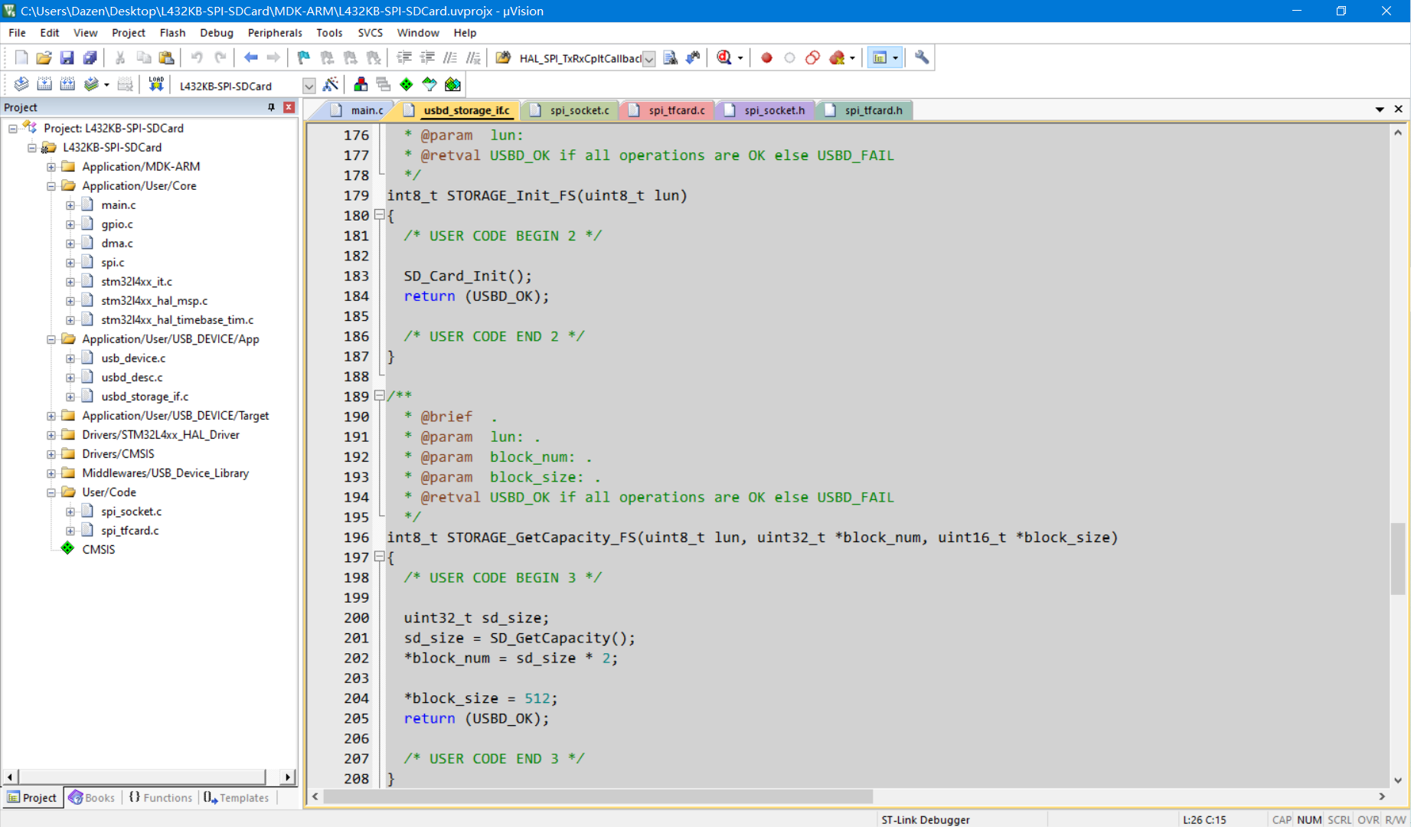Viewport: 1411px width, 827px height.
Task: Insert a breakpoint with the red dot icon
Action: [x=766, y=57]
